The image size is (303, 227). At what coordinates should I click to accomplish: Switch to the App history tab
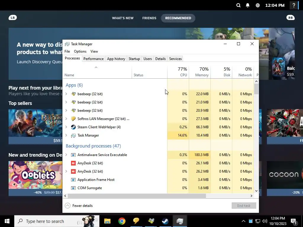(x=116, y=59)
